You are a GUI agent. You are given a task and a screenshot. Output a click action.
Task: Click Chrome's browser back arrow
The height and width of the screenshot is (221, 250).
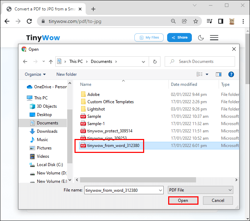tap(7, 21)
